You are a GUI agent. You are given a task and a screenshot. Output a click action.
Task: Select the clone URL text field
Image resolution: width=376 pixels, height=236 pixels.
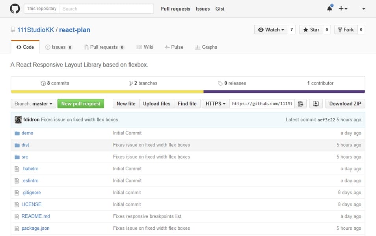point(262,103)
